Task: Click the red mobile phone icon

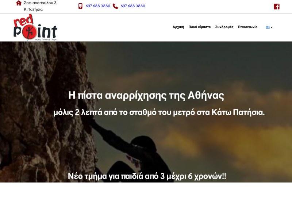Action: (x=80, y=6)
